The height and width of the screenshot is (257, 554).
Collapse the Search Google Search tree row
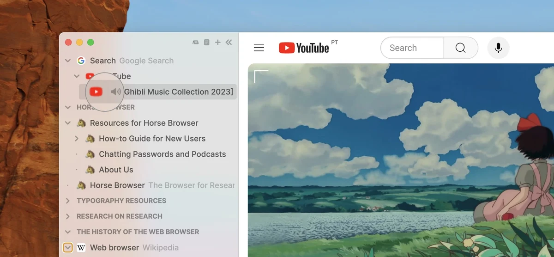[68, 61]
